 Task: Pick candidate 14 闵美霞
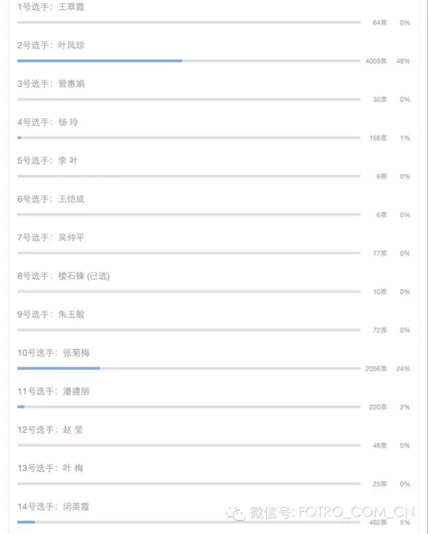click(x=53, y=507)
